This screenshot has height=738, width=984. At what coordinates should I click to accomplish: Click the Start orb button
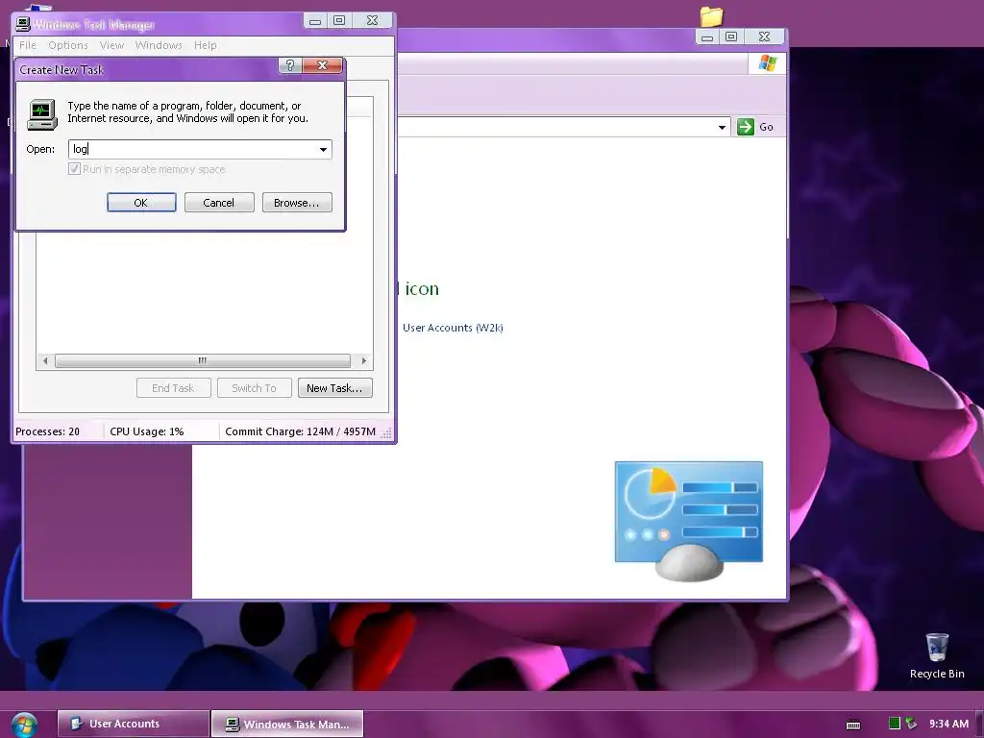click(23, 725)
